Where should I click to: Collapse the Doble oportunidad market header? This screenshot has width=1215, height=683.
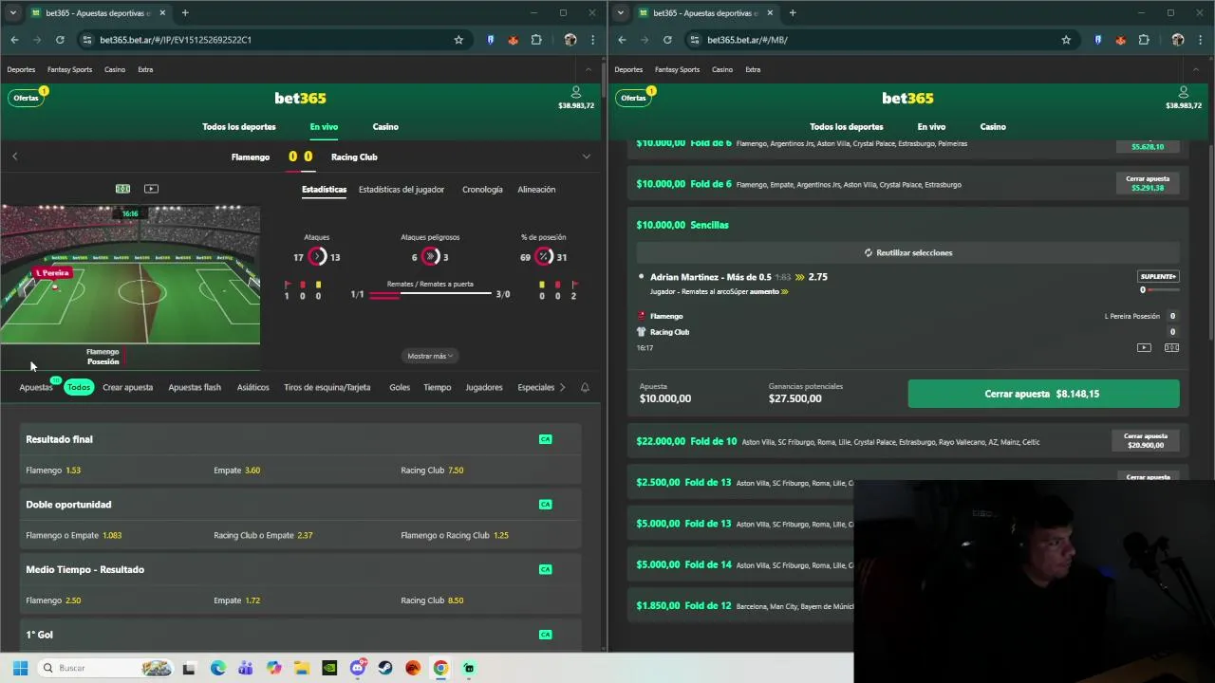click(301, 505)
